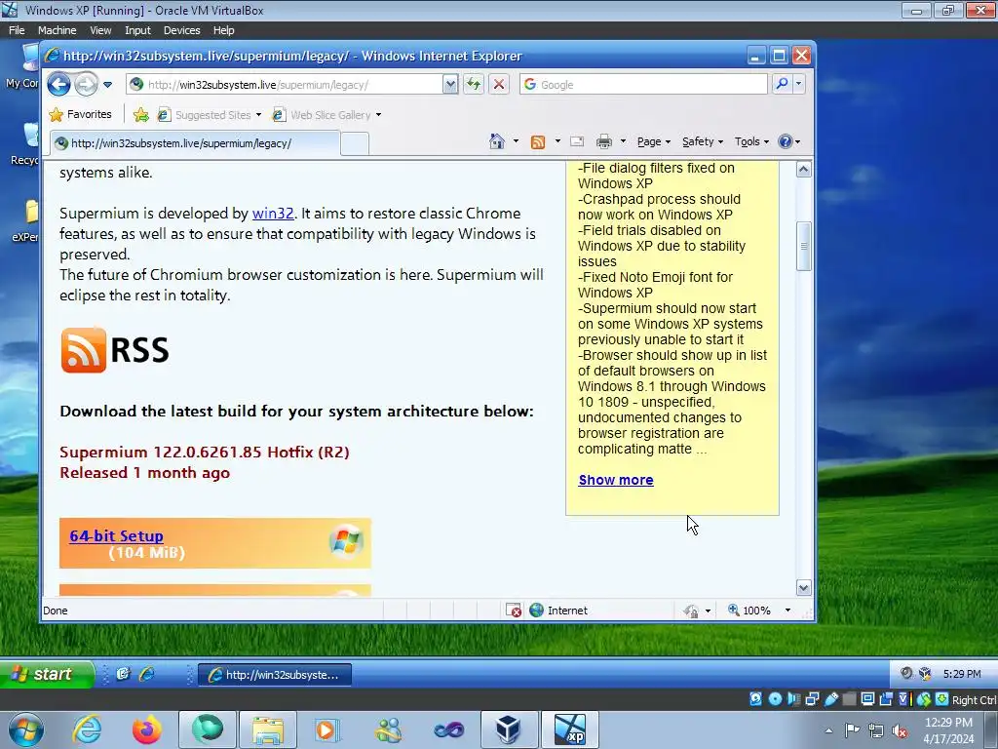Viewport: 998px width, 749px height.
Task: Open the Windows 7 Start orb
Action: (x=25, y=729)
